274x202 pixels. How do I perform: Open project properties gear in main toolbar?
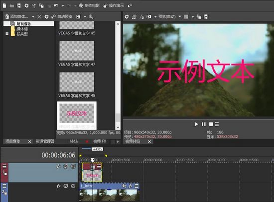click(26, 5)
